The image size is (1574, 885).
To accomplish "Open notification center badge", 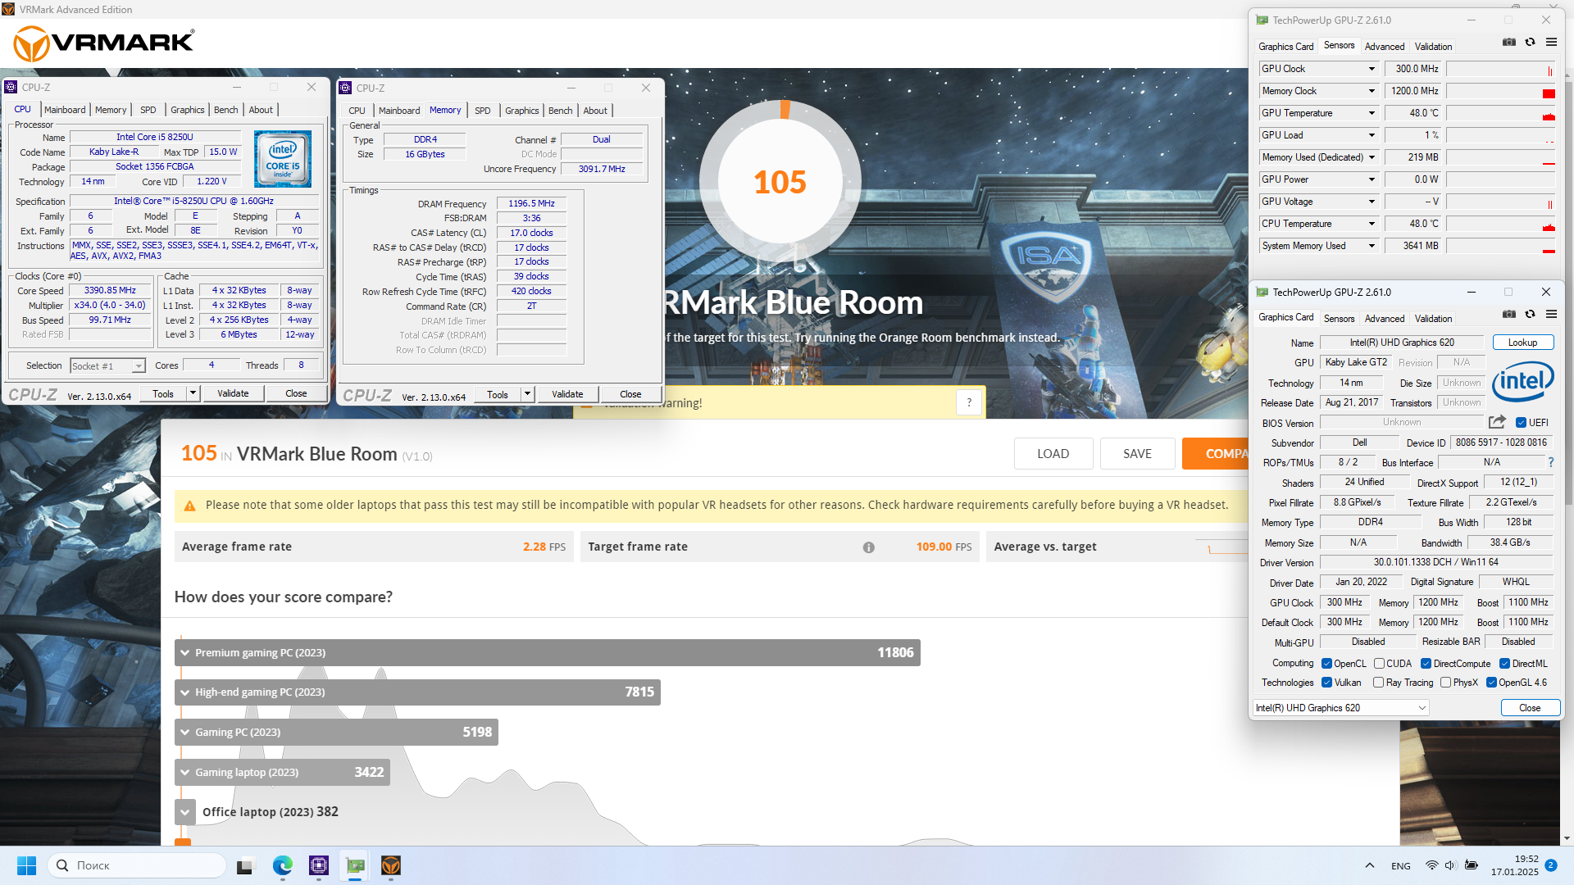I will 1551,865.
